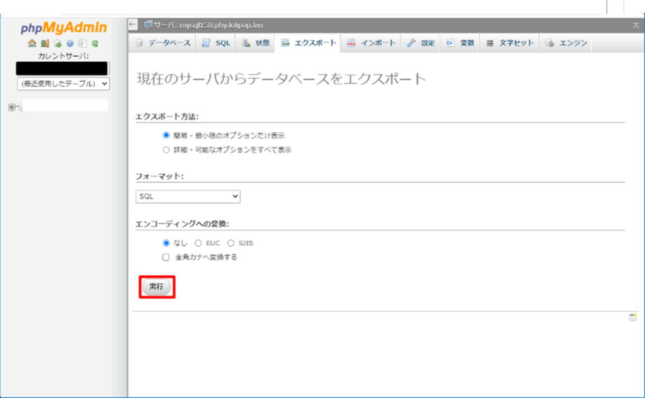Select SJIS encoding radio button

pos(231,243)
